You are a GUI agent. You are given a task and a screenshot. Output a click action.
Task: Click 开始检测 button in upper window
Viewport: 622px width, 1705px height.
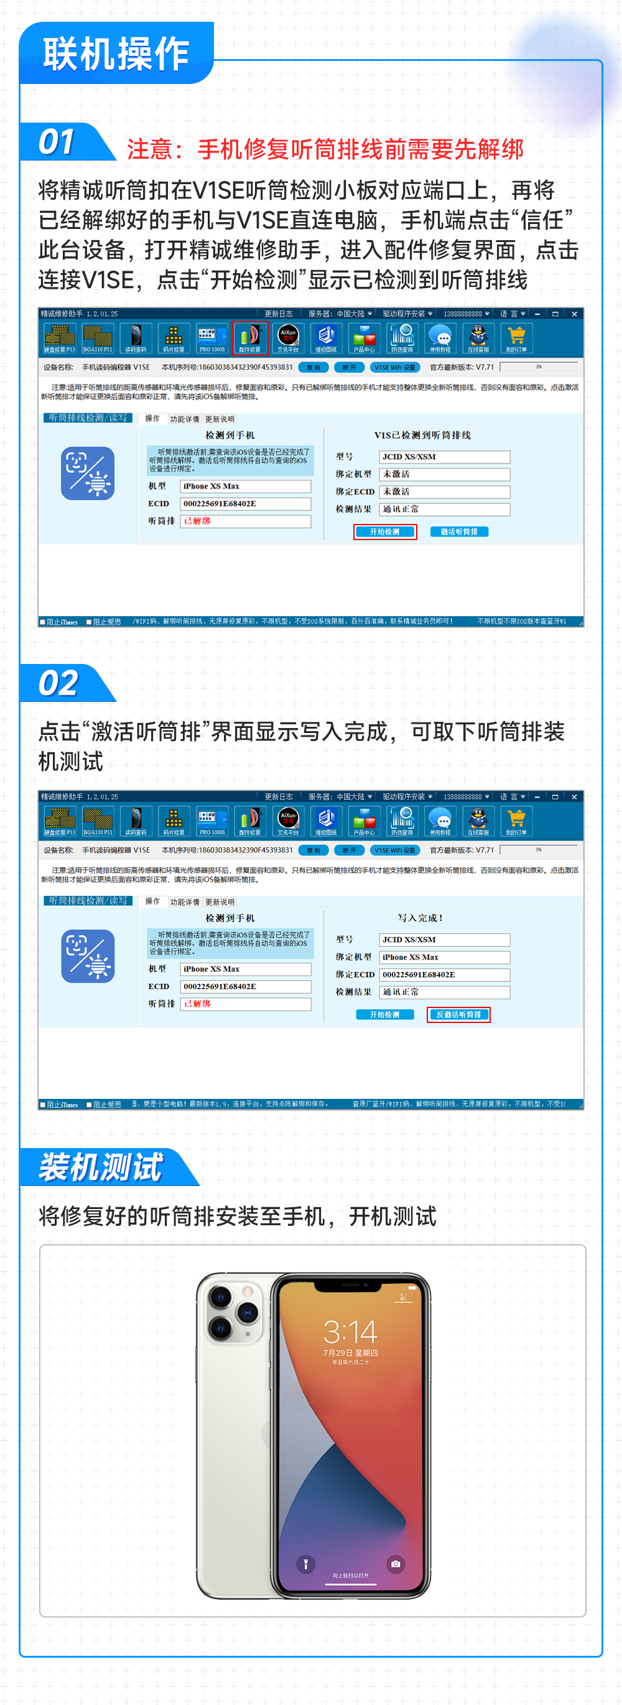click(384, 531)
